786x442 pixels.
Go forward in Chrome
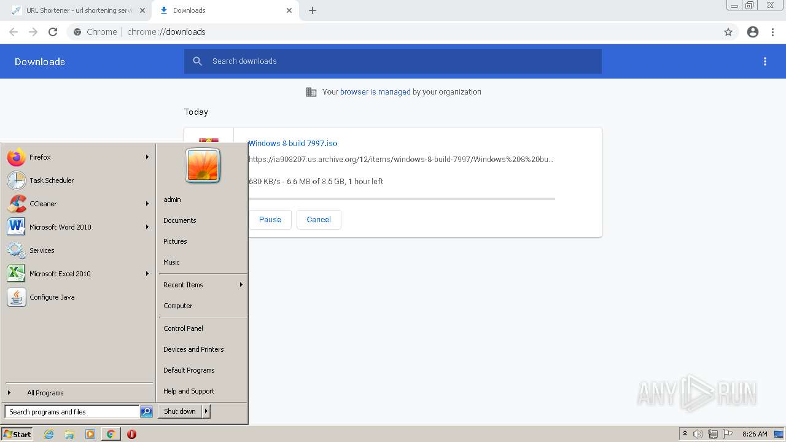tap(33, 32)
